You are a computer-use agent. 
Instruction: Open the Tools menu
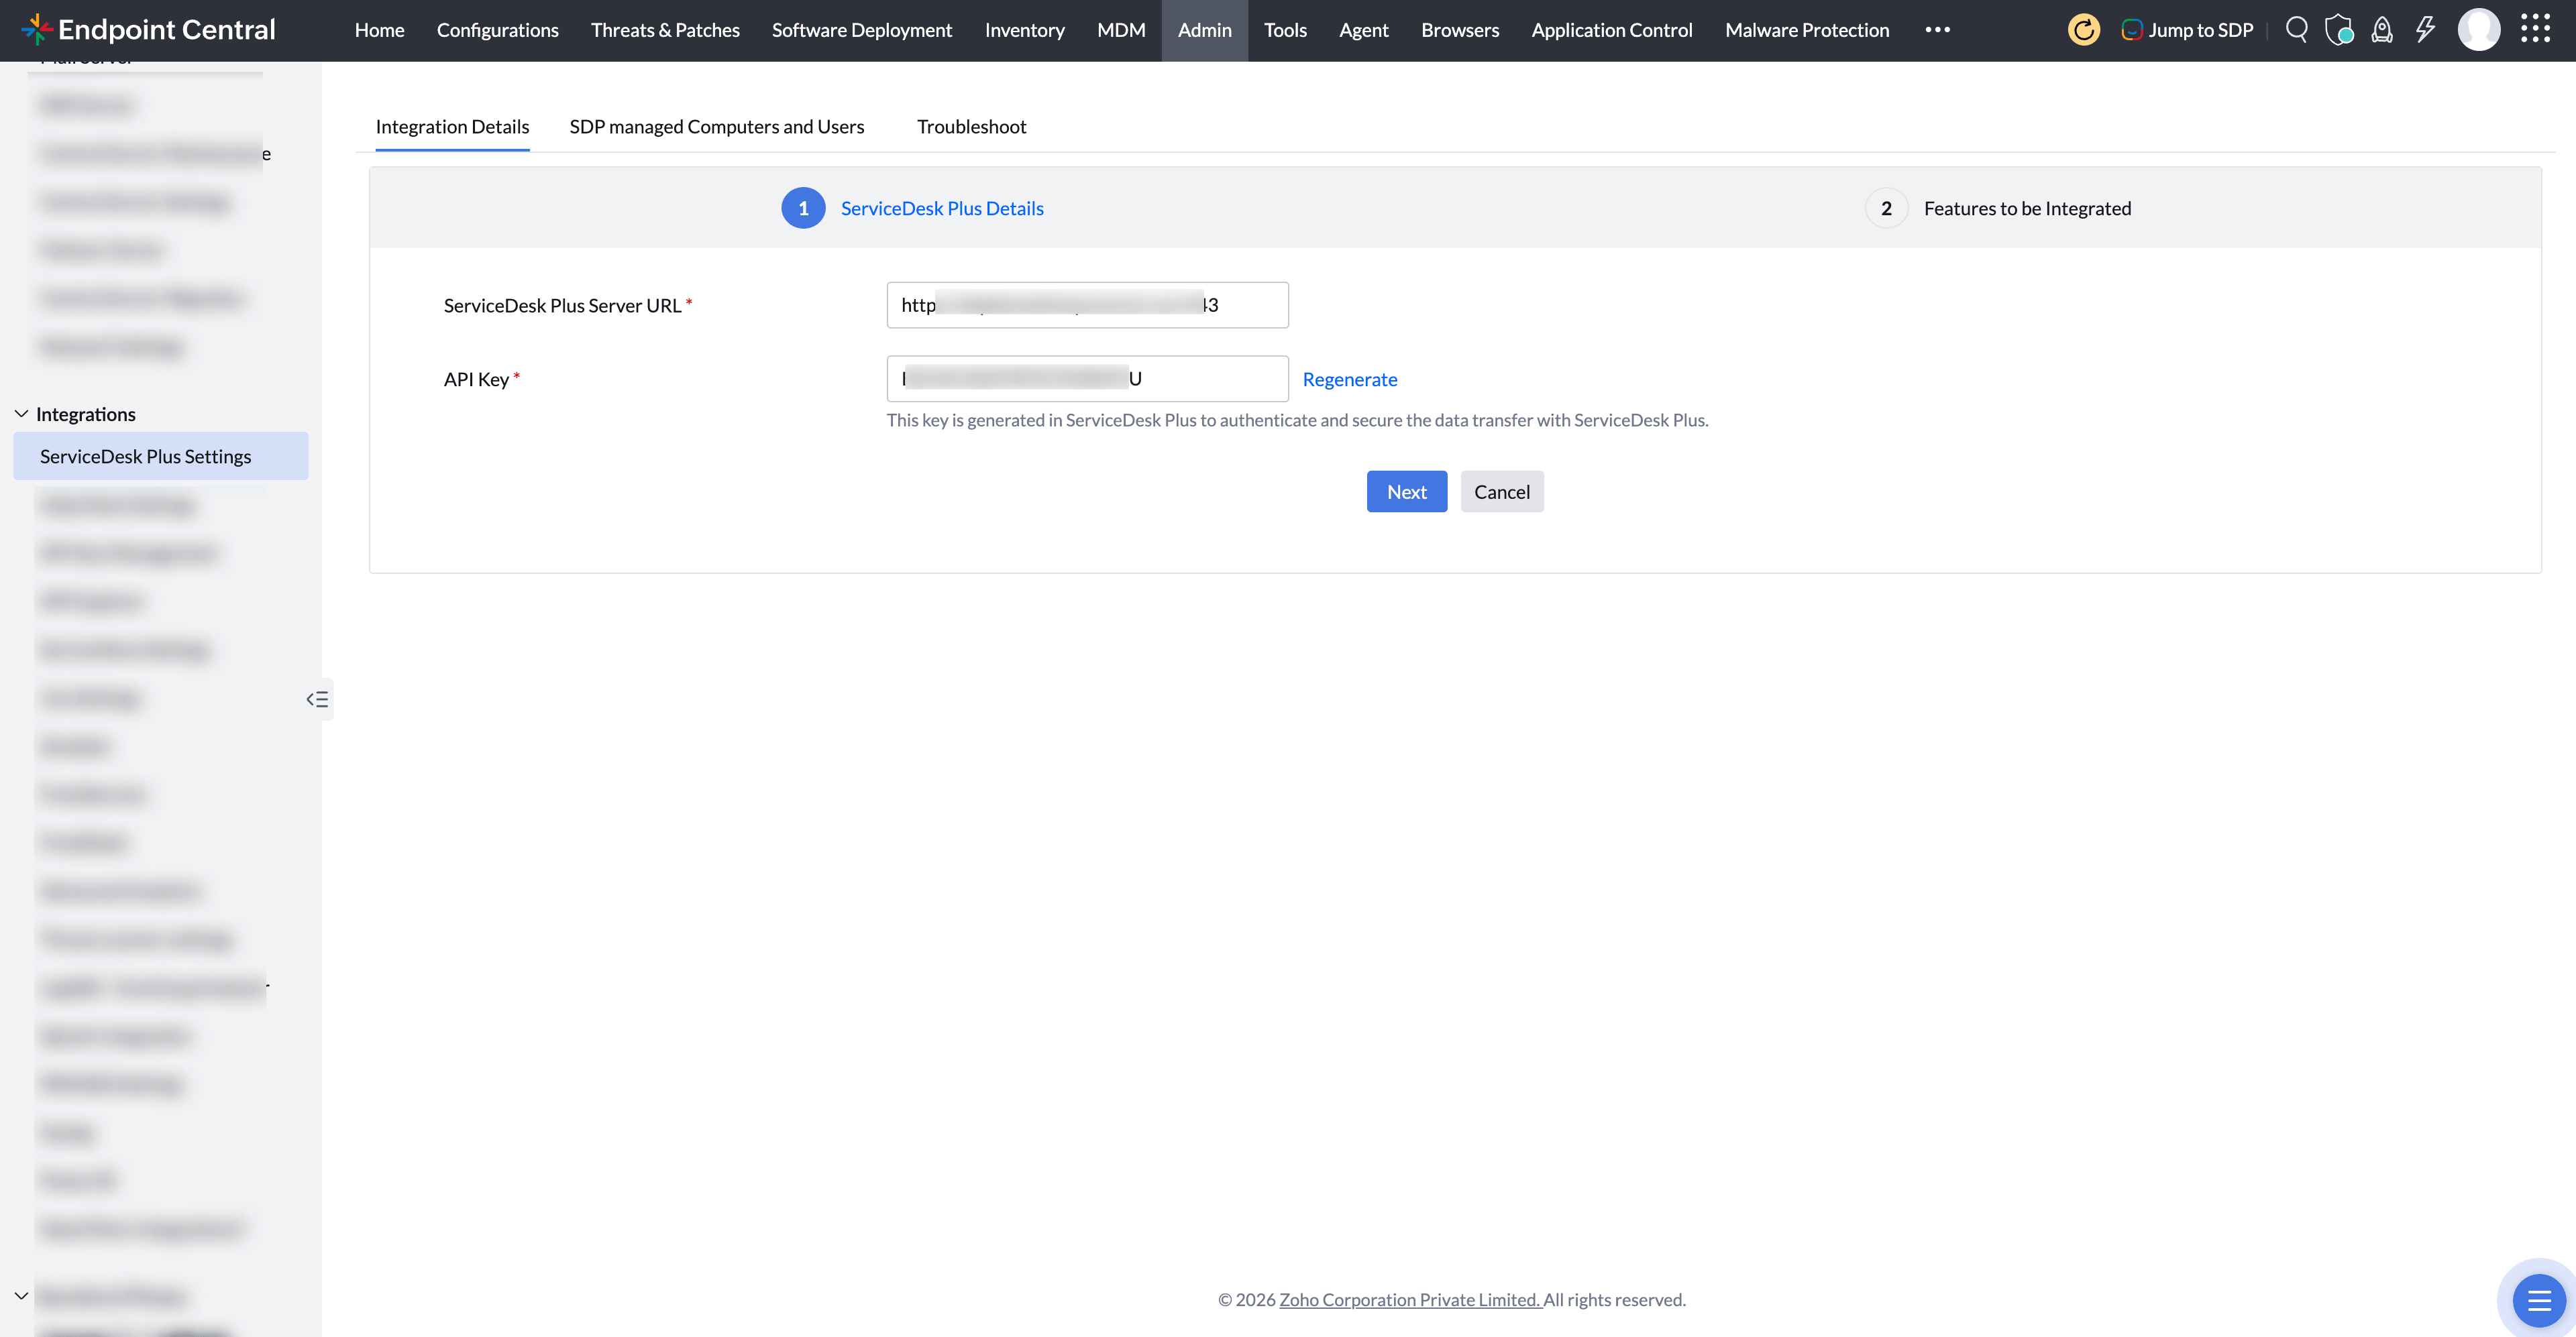tap(1285, 30)
